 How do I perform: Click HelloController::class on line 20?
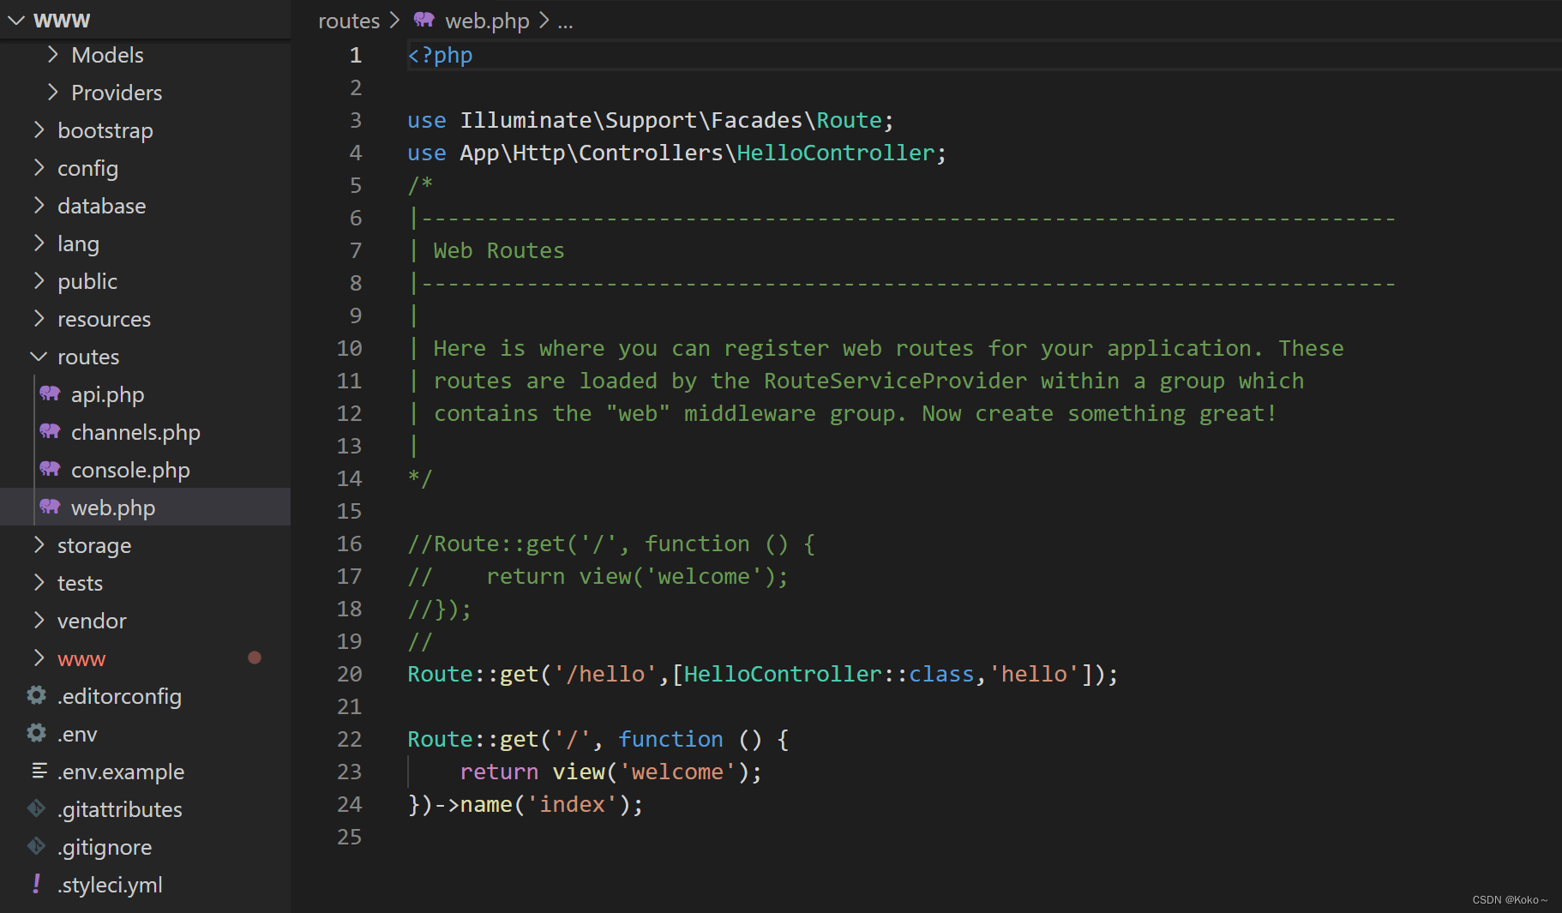pos(829,674)
